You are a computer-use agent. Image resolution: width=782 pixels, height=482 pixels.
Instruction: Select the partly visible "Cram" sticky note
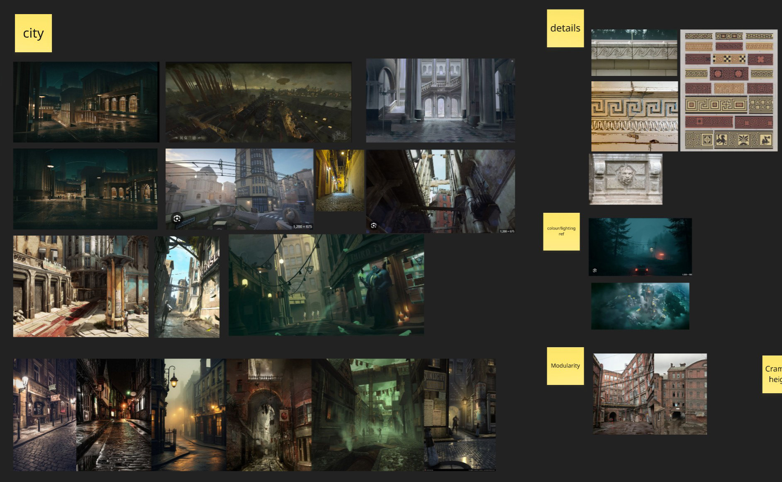772,374
